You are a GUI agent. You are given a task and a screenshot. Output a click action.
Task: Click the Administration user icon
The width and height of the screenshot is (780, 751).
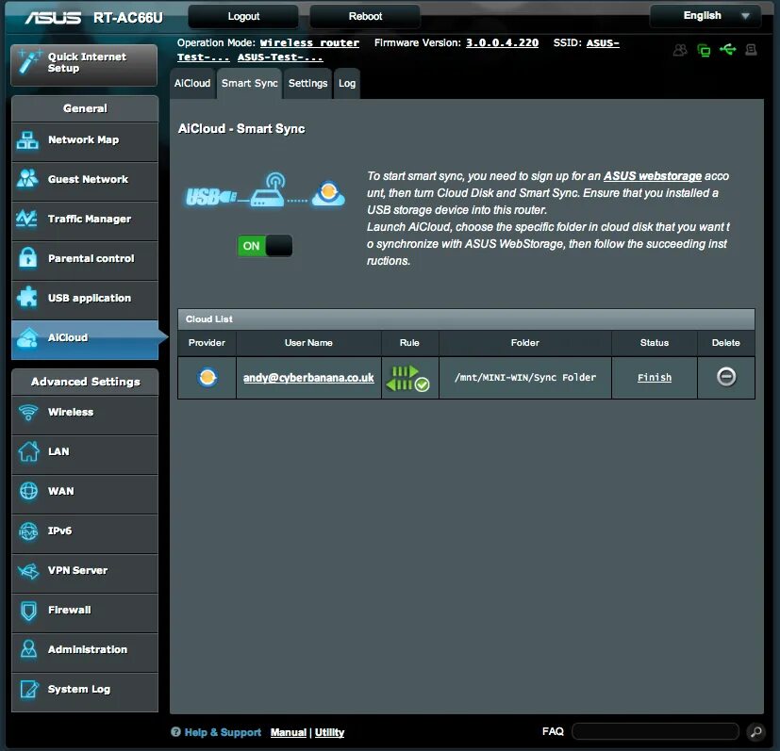(29, 649)
